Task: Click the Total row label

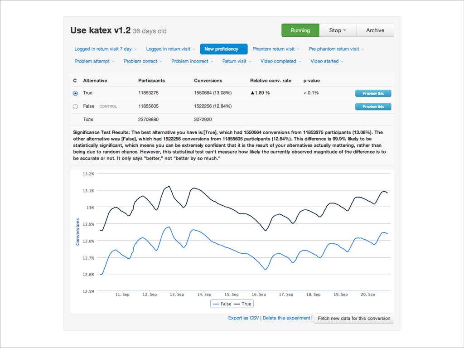Action: (x=88, y=119)
